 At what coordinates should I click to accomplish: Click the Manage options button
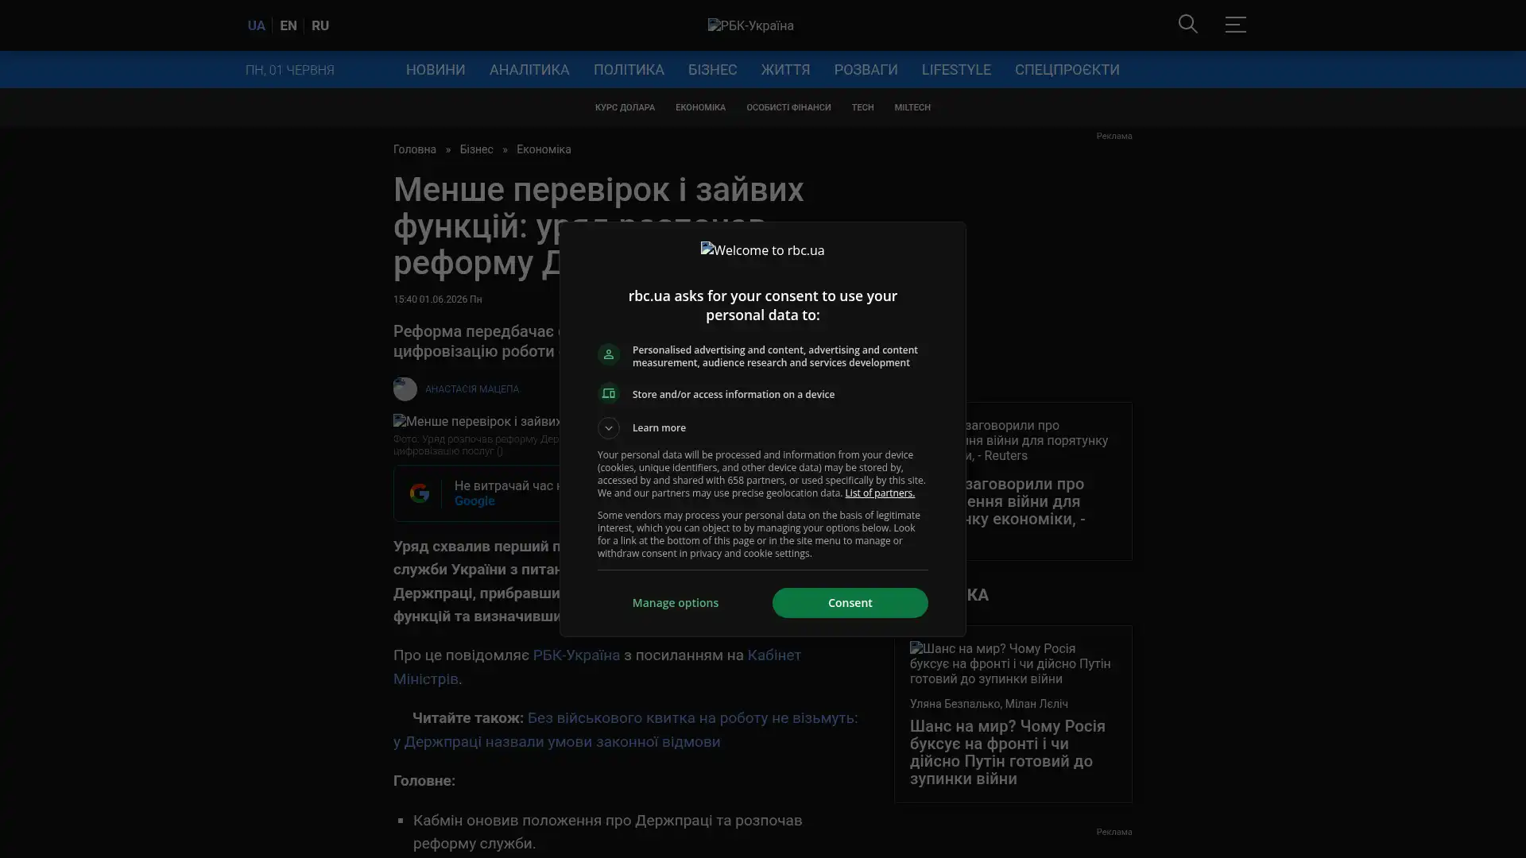tap(676, 603)
